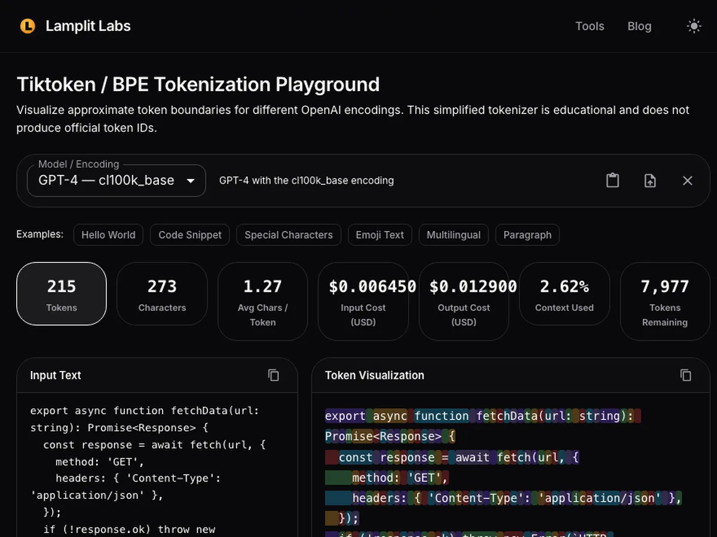
Task: Click the Lamplit Labs site title
Action: 88,26
